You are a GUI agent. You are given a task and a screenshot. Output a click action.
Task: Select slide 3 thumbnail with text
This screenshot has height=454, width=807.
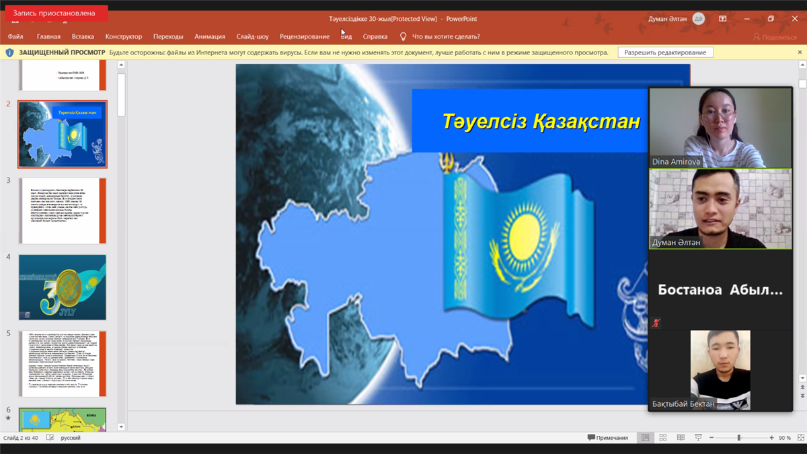click(63, 211)
